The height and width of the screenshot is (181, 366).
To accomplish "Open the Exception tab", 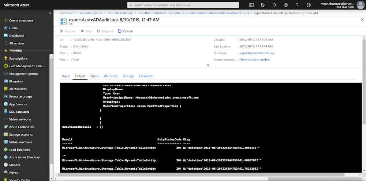I will [146, 76].
